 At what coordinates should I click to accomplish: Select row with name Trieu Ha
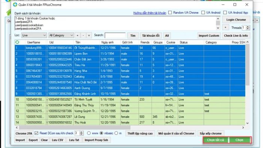coord(130,65)
